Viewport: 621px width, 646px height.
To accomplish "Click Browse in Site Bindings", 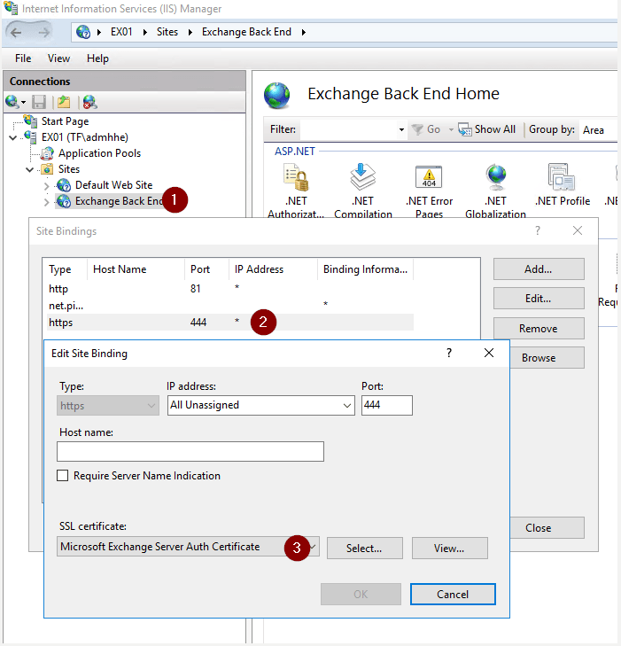I will pyautogui.click(x=547, y=358).
